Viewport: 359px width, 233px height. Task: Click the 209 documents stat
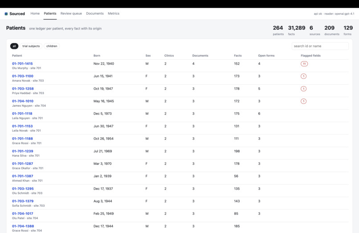[332, 30]
